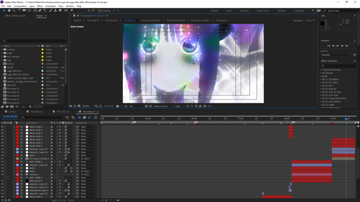
Task: Select the Roto Brush tool
Action: [66, 11]
